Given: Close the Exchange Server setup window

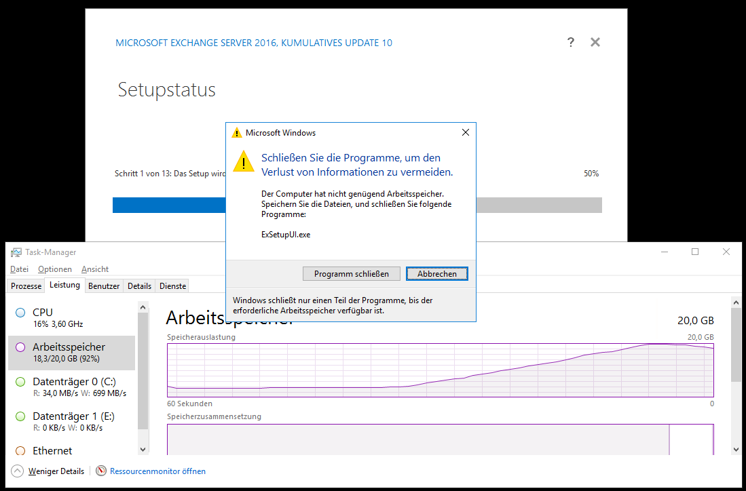Looking at the screenshot, I should (x=595, y=42).
